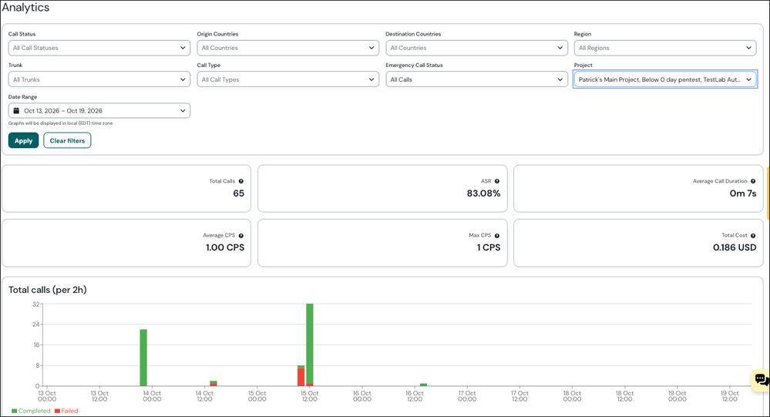770x417 pixels.
Task: Open the chat support widget icon
Action: click(x=762, y=380)
